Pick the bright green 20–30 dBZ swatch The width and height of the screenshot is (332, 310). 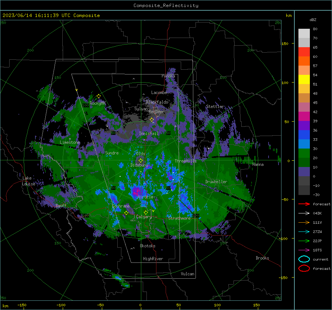point(304,153)
